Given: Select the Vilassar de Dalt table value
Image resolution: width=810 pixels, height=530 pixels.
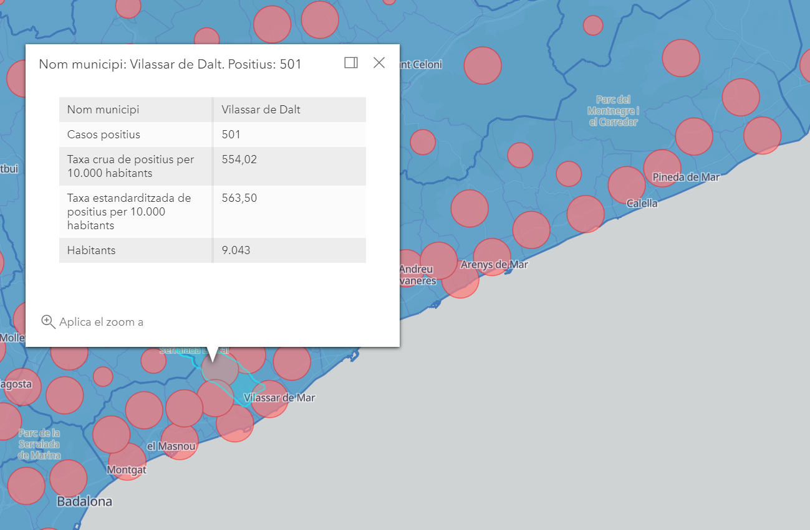Looking at the screenshot, I should [261, 110].
